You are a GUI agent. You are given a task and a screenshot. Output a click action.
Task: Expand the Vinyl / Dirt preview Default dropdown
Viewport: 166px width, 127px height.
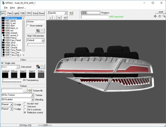pyautogui.click(x=36, y=40)
